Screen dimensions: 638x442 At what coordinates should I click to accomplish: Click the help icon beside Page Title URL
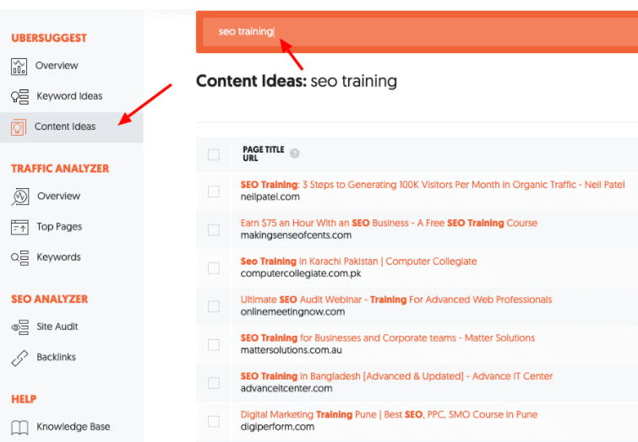(x=295, y=154)
